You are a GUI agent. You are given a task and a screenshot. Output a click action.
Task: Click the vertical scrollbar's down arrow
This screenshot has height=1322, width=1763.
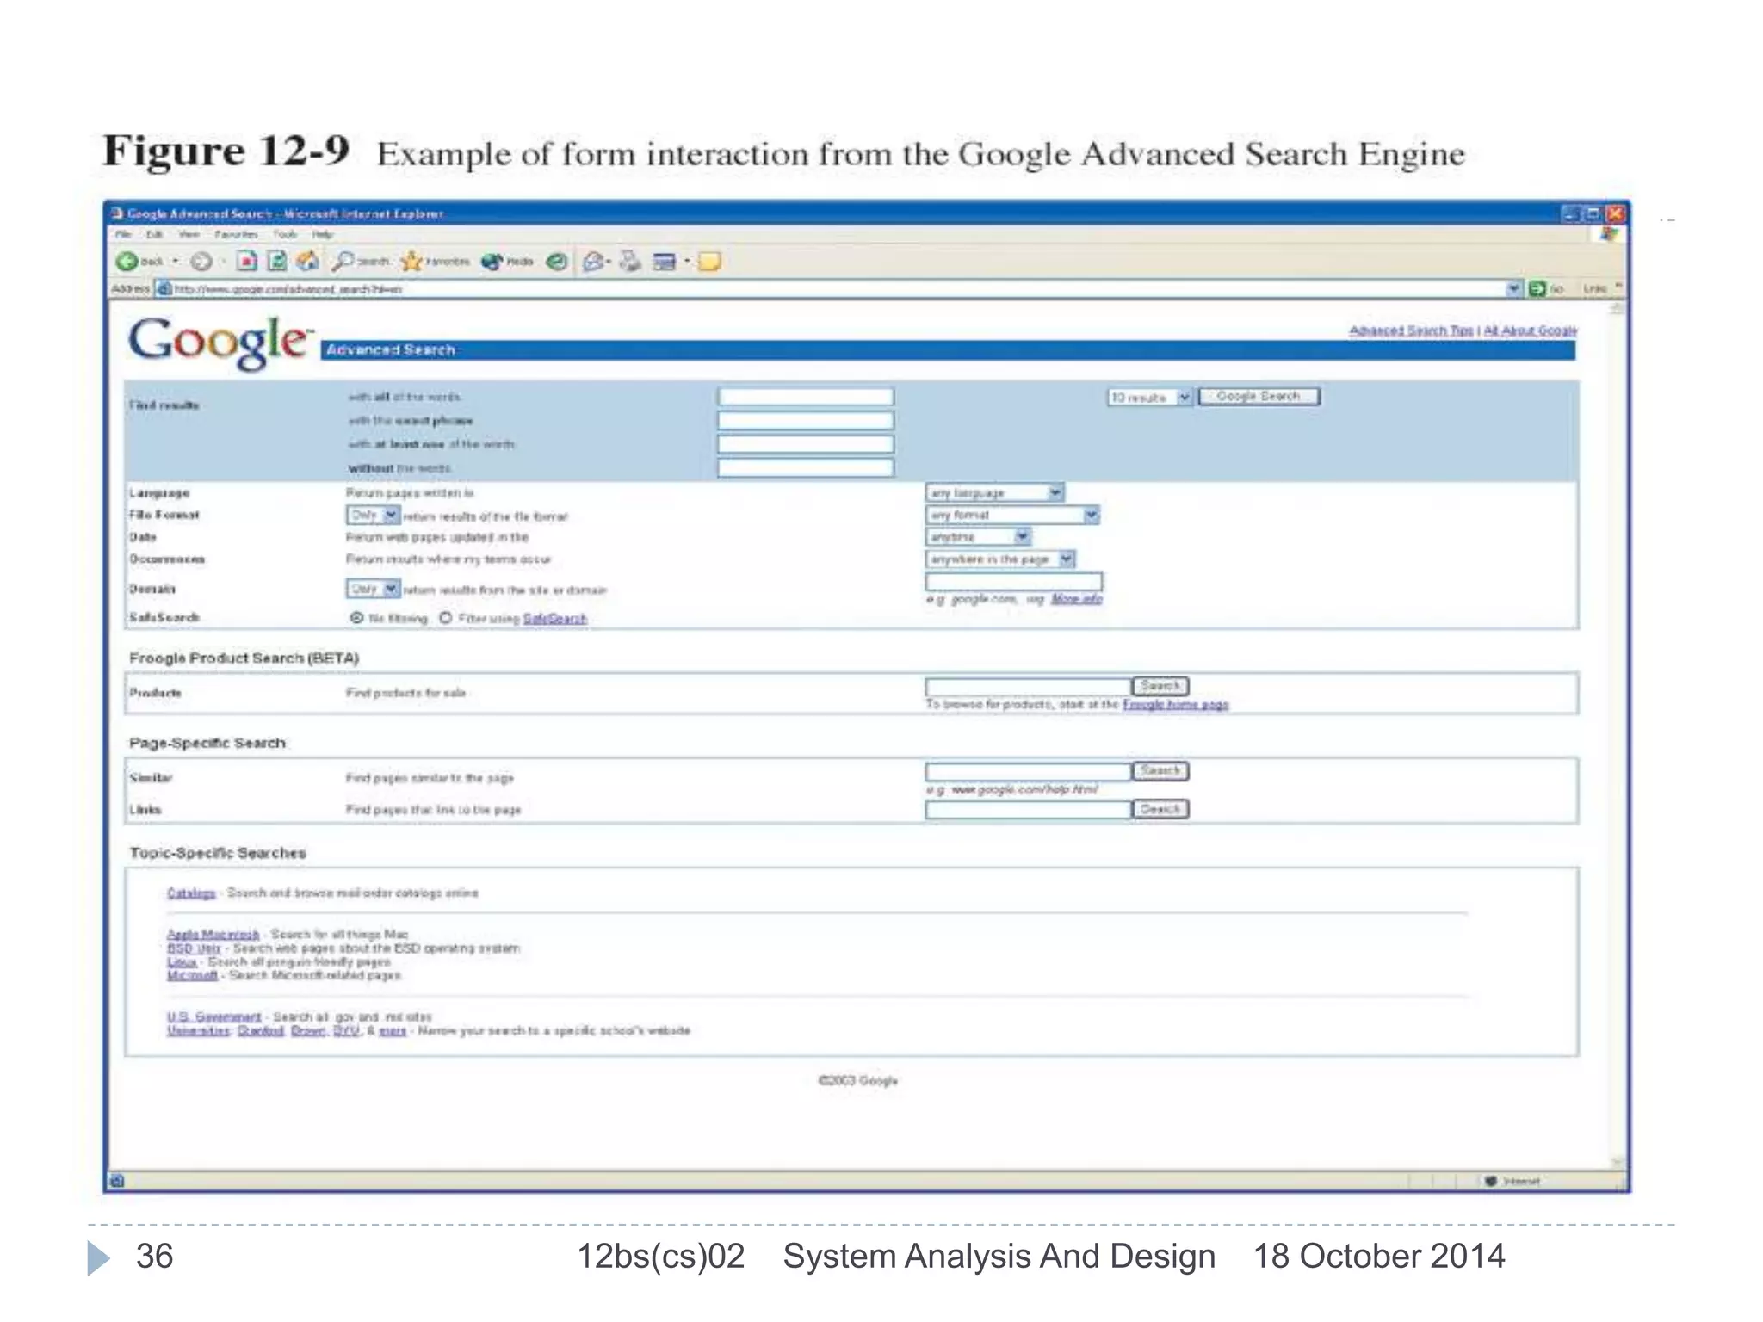pos(1617,1162)
